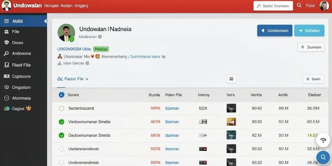Select the Seclanioscarrat row checkbox
The width and height of the screenshot is (332, 166).
pyautogui.click(x=61, y=108)
